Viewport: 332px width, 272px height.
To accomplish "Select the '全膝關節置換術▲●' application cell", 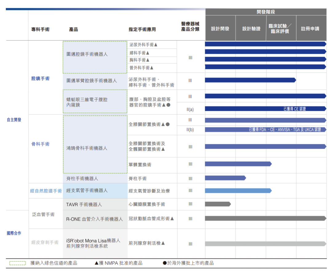I will point(149,124).
